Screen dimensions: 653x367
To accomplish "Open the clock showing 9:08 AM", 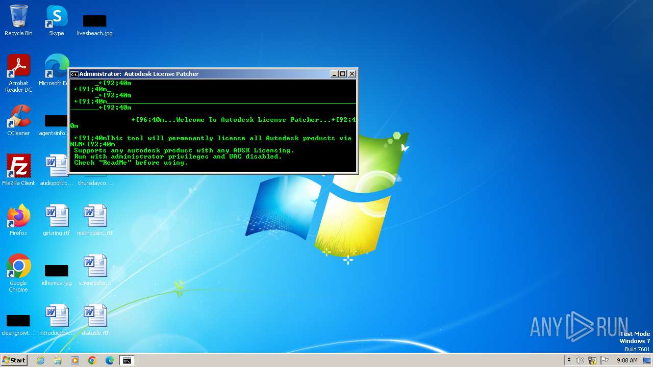I will coord(627,360).
